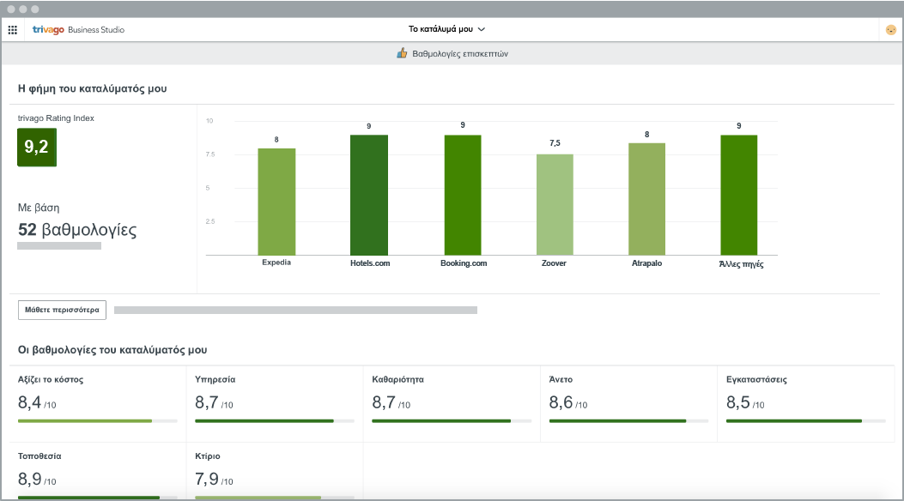Click the 'Άλλες πηγές' axis label
The image size is (904, 501).
pyautogui.click(x=741, y=263)
